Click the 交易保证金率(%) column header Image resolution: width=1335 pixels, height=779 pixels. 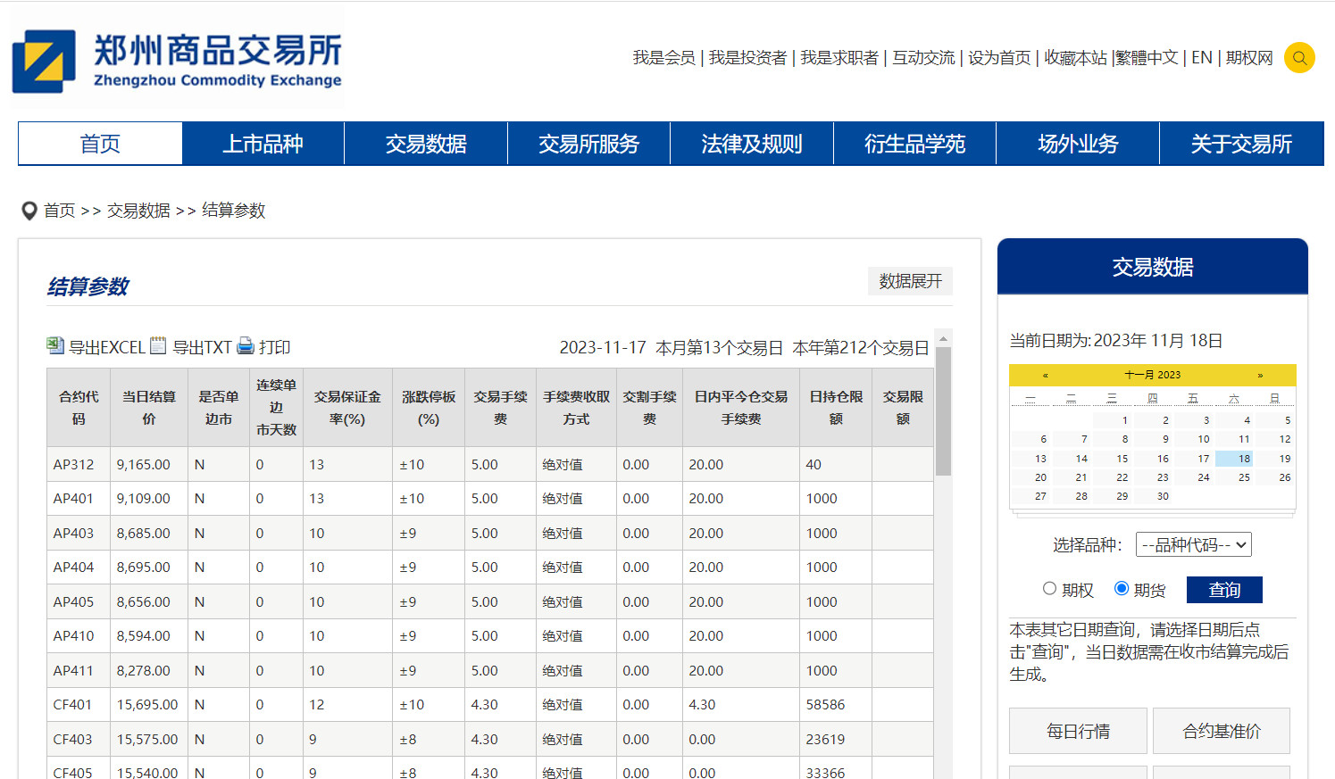click(x=347, y=408)
